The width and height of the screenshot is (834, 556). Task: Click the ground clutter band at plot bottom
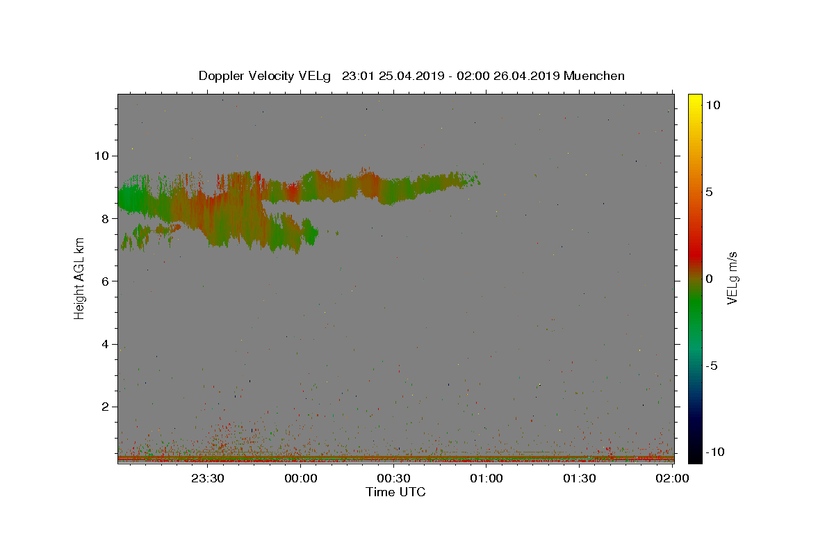pyautogui.click(x=395, y=458)
